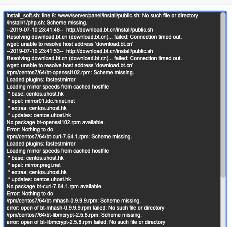This screenshot has width=232, height=227.
Task: Click the empty scrollbar track below the thumb
Action: tap(223, 202)
